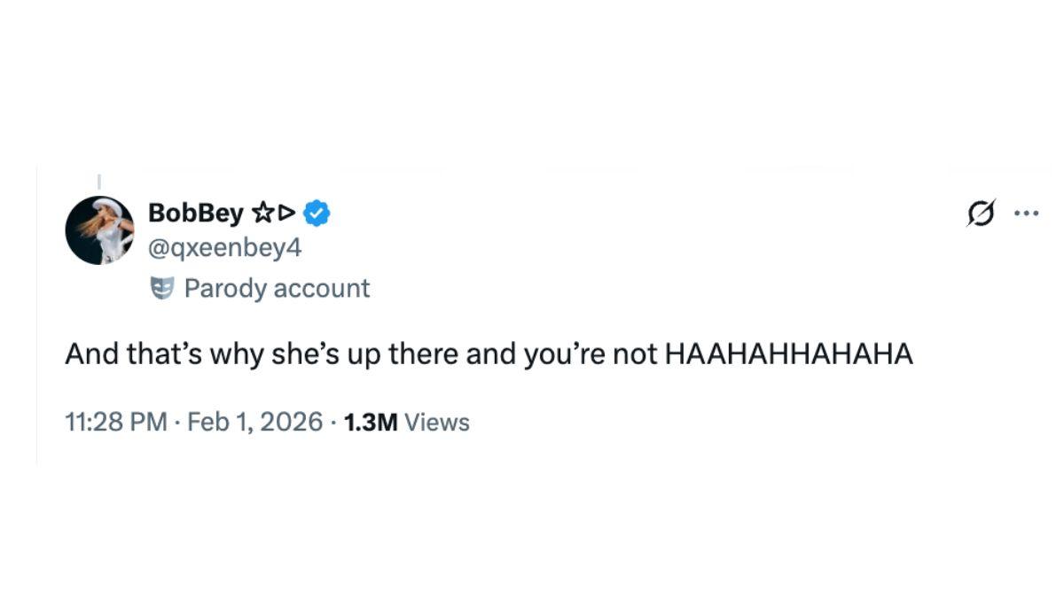Click the Parody account label

277,287
